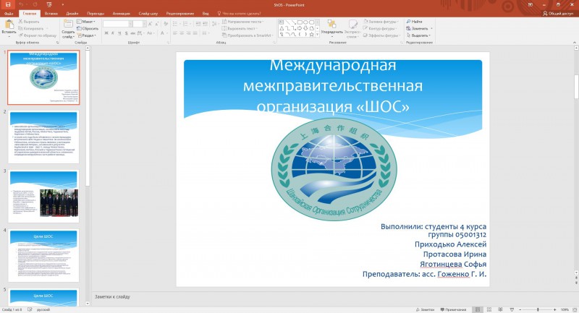The width and height of the screenshot is (579, 313).
Task: Insert a rectangle from the shapes gallery
Action: [x=300, y=22]
